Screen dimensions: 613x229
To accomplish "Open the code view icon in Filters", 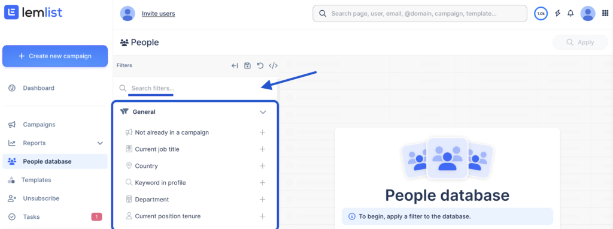I will 273,66.
